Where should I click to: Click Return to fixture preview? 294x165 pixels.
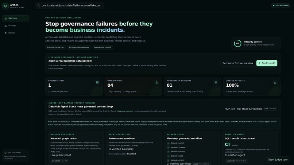pos(238,63)
